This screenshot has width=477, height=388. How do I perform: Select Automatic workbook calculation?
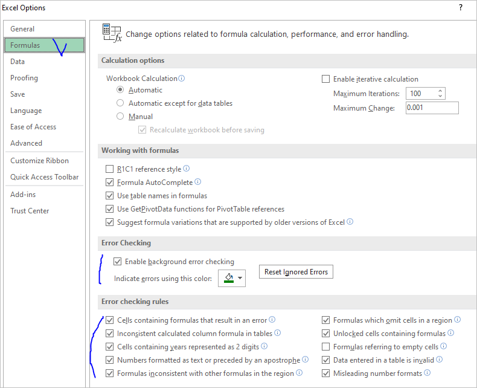point(120,90)
